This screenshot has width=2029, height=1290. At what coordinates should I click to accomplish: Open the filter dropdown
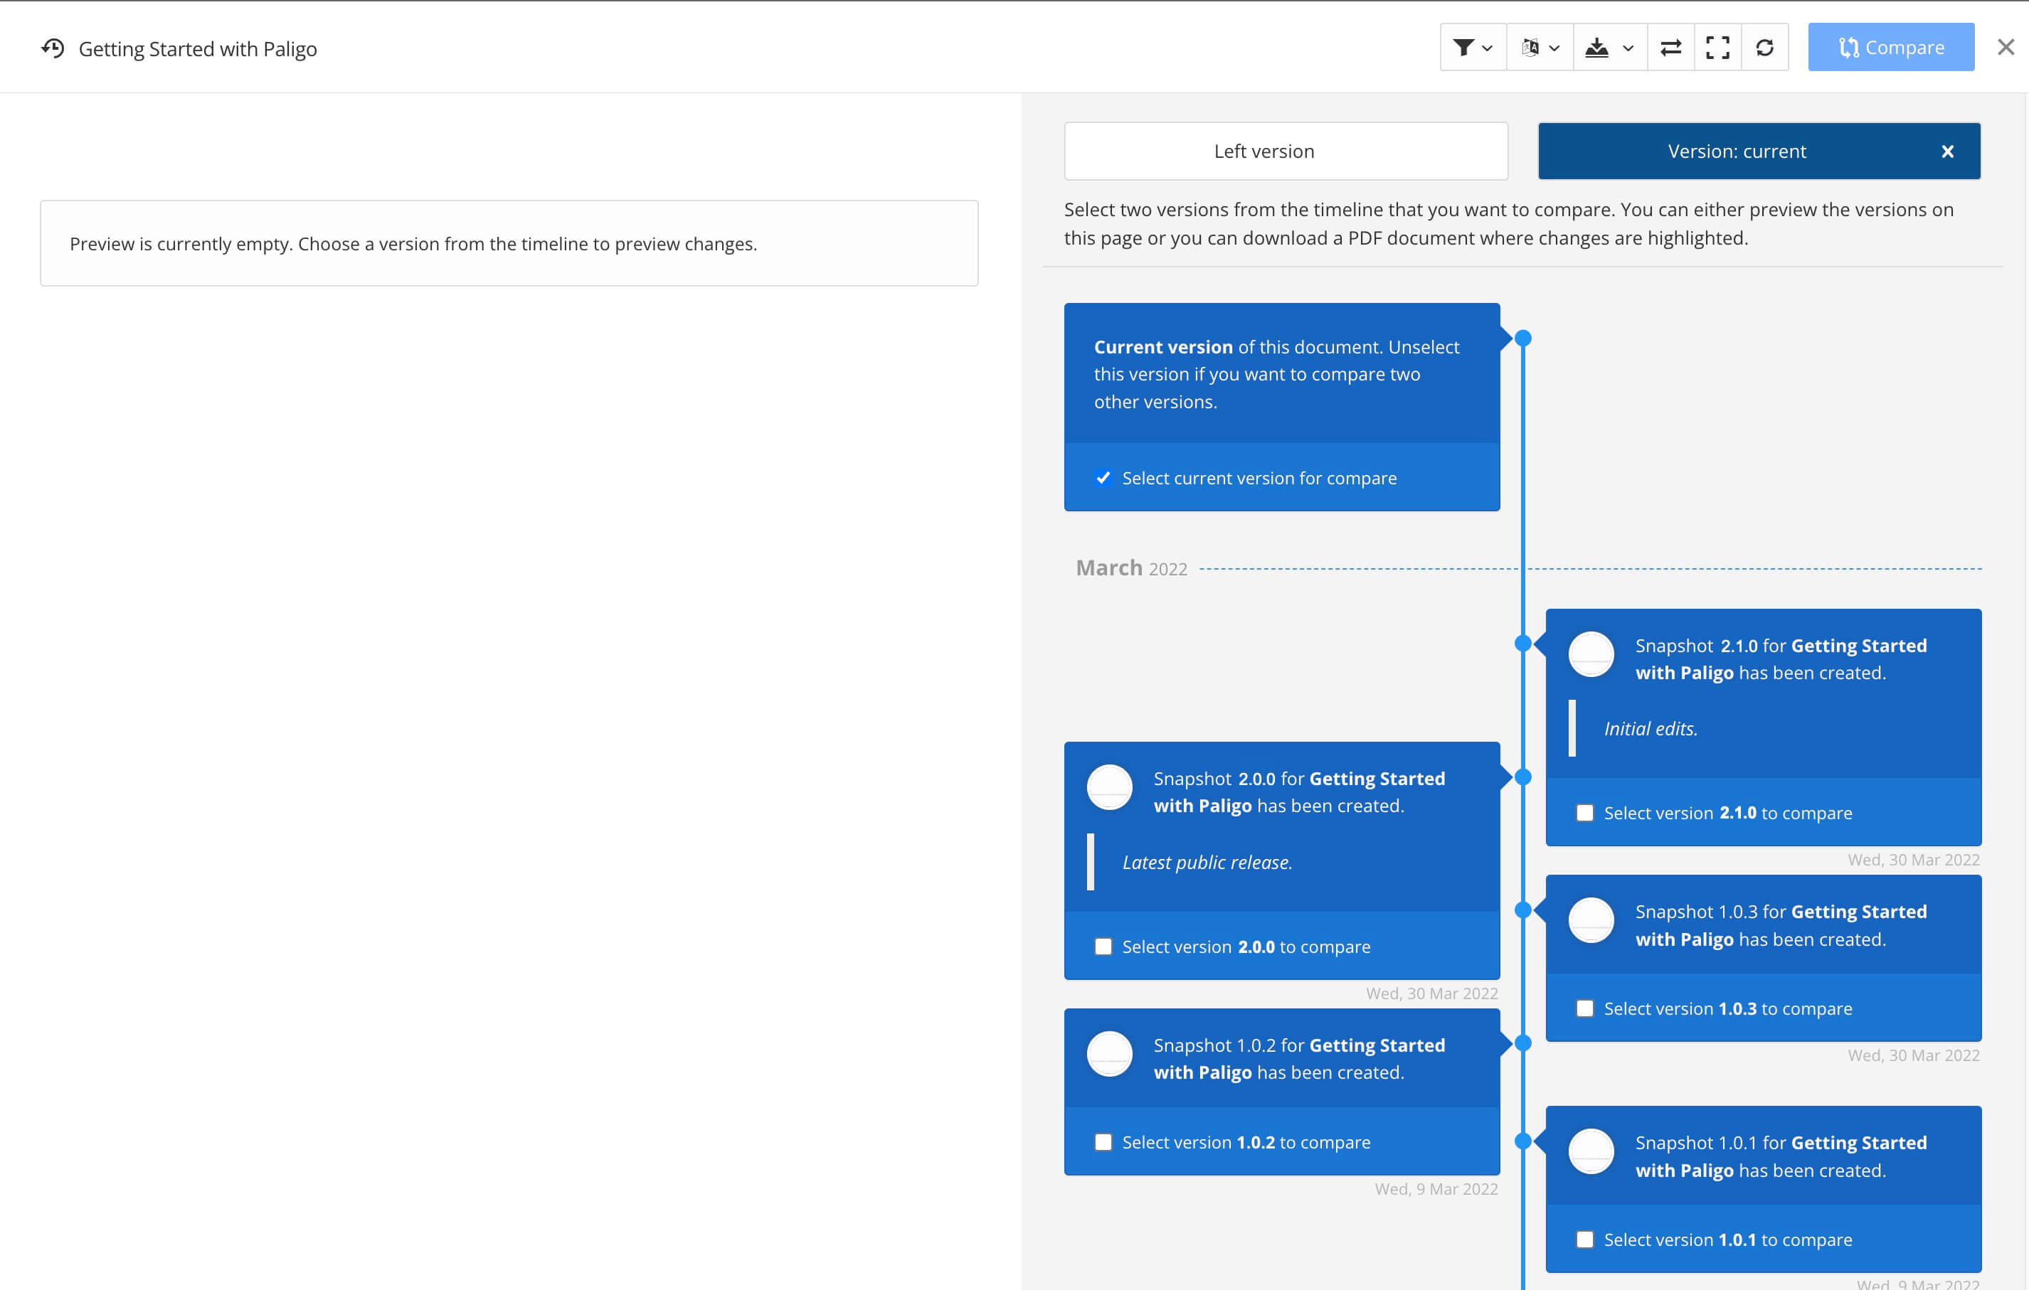point(1472,48)
